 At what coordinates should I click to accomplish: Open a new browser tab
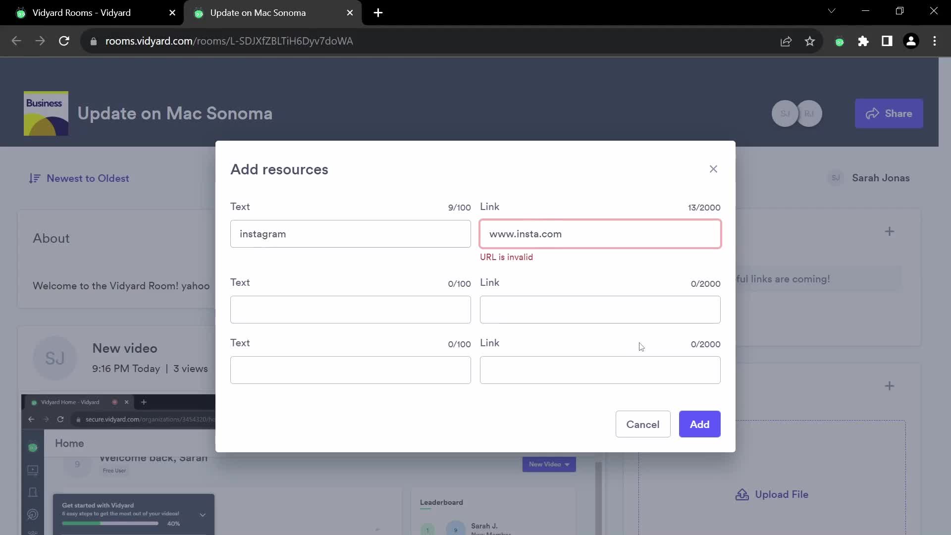pos(378,13)
